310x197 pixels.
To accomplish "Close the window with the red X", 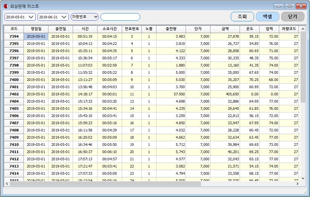I will click(x=301, y=6).
